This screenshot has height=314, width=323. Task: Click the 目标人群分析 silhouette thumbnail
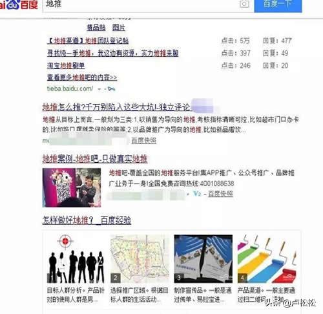[x=76, y=258]
